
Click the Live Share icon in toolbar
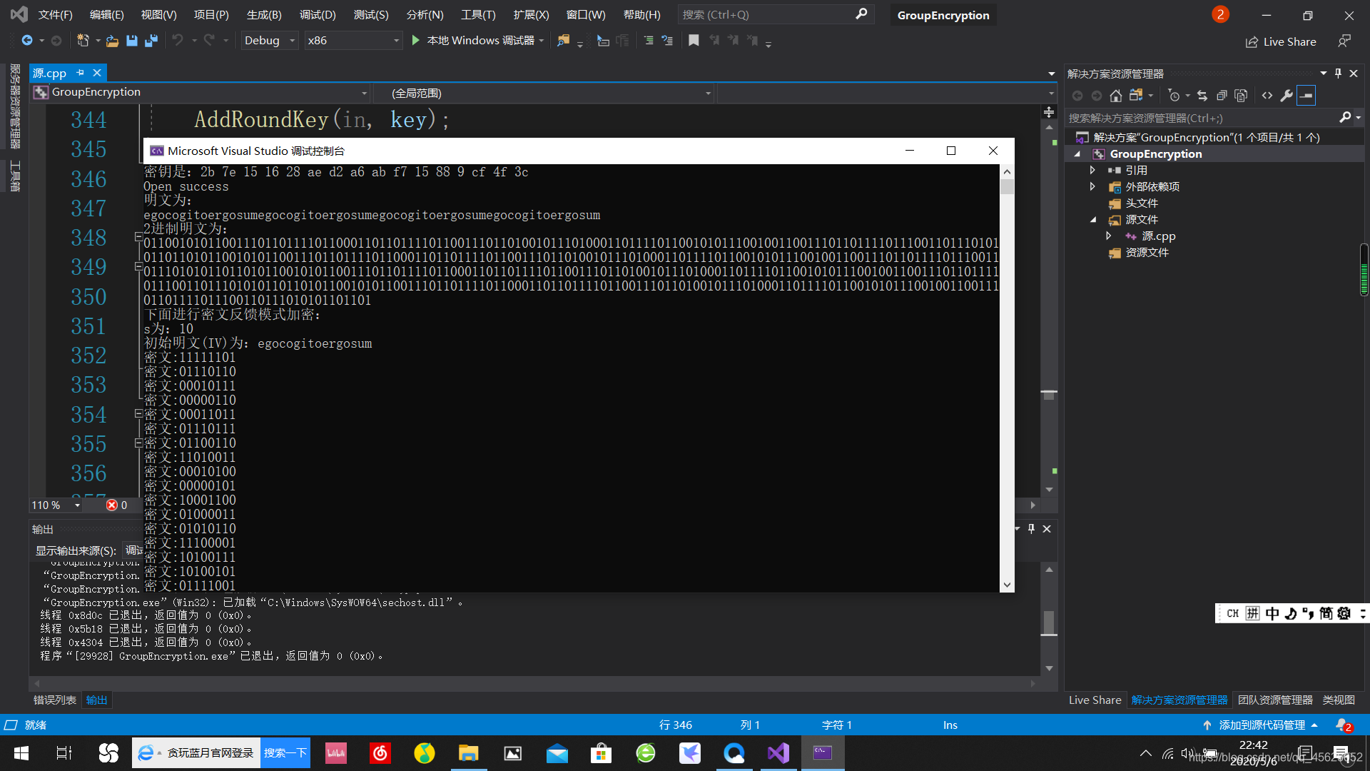(x=1252, y=42)
